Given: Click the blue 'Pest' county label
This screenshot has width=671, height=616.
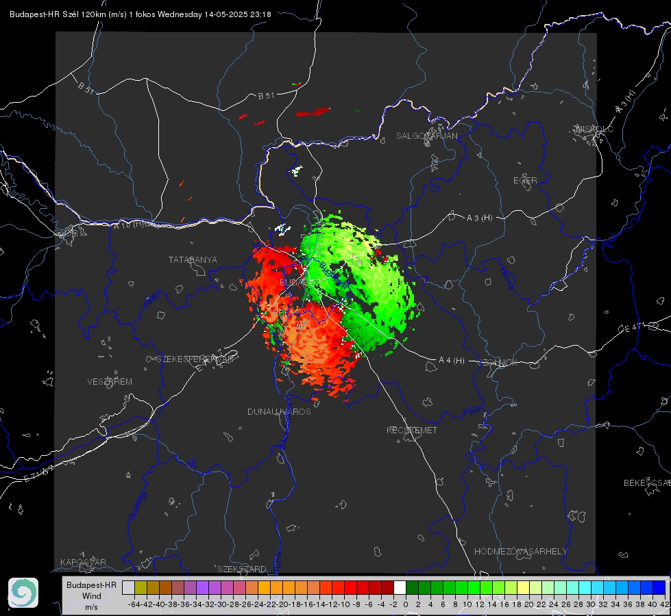Looking at the screenshot, I should pyautogui.click(x=472, y=412).
